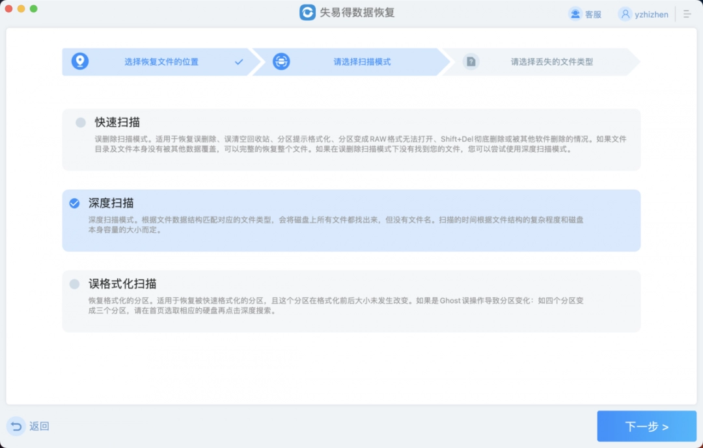Go to the 请选择丢失的文件类型 step

coord(552,61)
